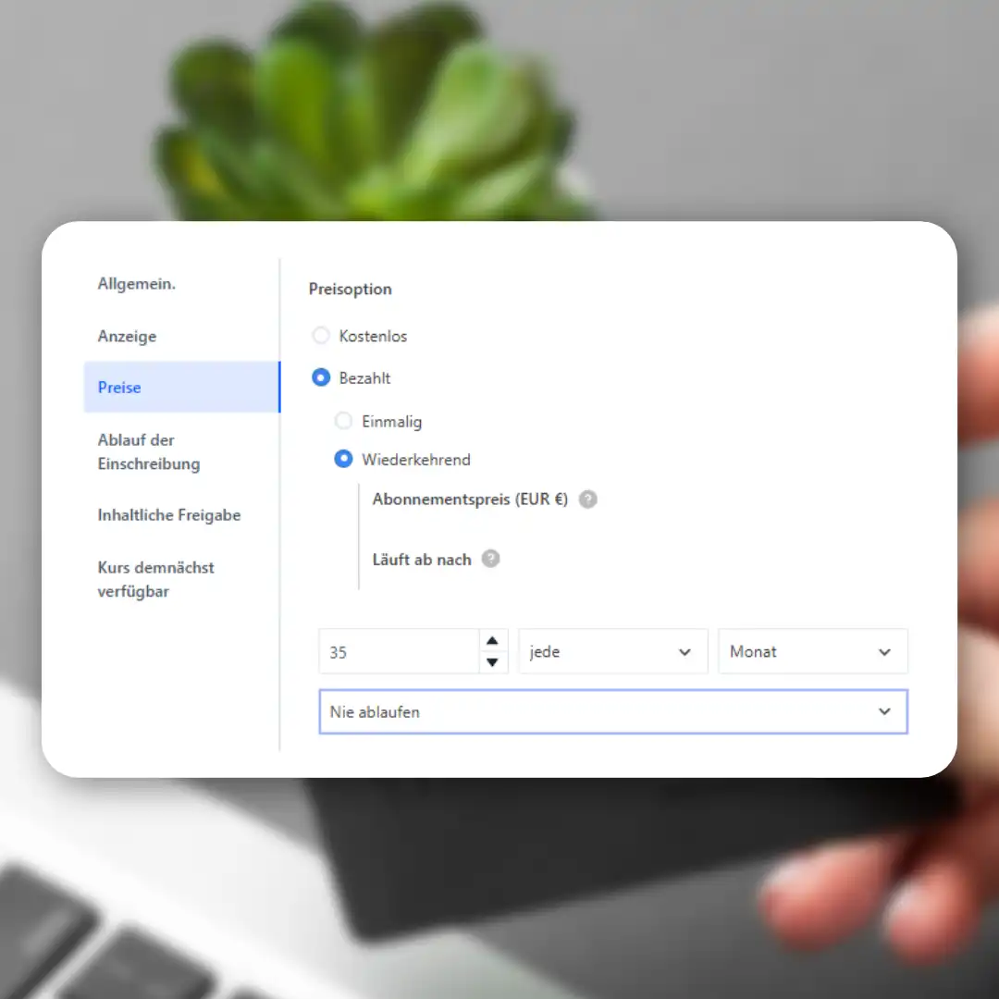The image size is (999, 999).
Task: Choose the Wiederkehrend payment option
Action: click(x=343, y=459)
